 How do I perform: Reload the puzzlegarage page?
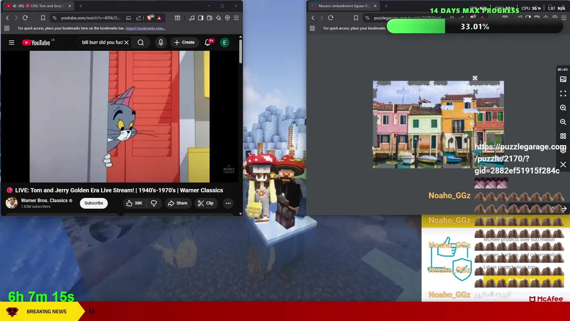click(x=330, y=18)
